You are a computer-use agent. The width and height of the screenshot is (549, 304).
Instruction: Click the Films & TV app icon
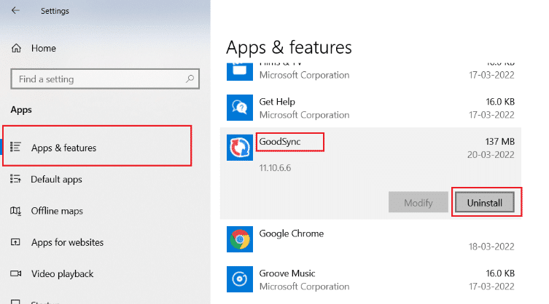pos(239,71)
